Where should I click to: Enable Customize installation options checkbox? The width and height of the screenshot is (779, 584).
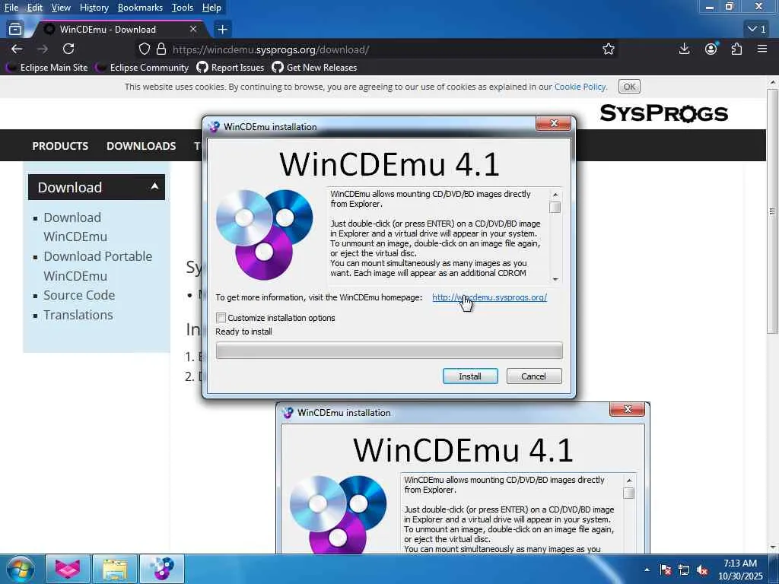(221, 317)
